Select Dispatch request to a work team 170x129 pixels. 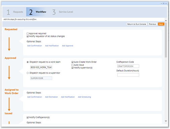[x=28, y=62]
